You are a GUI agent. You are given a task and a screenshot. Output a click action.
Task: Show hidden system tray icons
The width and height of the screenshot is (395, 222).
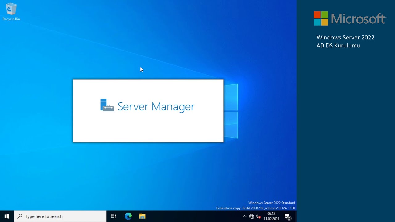244,216
